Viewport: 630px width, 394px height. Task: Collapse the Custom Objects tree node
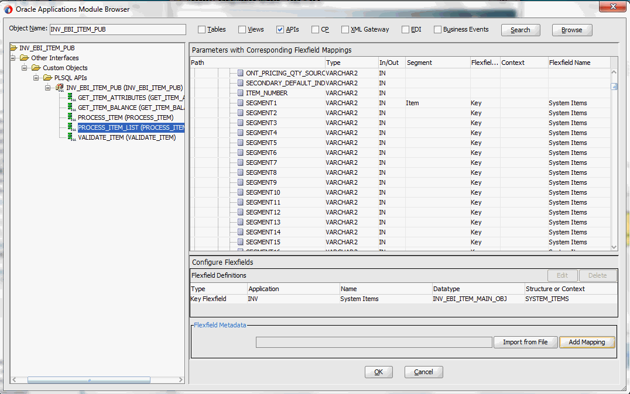(25, 68)
